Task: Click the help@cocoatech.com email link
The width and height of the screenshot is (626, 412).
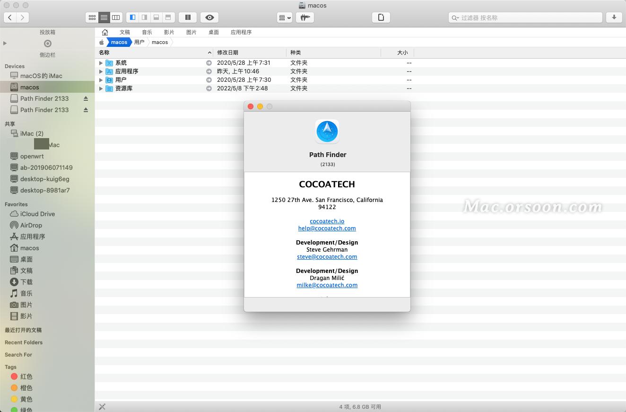Action: tap(327, 228)
